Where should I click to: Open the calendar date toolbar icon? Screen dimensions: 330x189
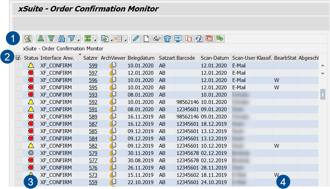209,39
